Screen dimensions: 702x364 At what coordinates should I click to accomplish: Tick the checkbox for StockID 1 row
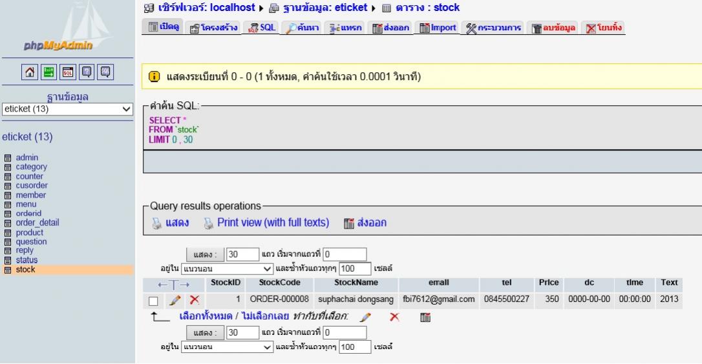click(x=153, y=301)
